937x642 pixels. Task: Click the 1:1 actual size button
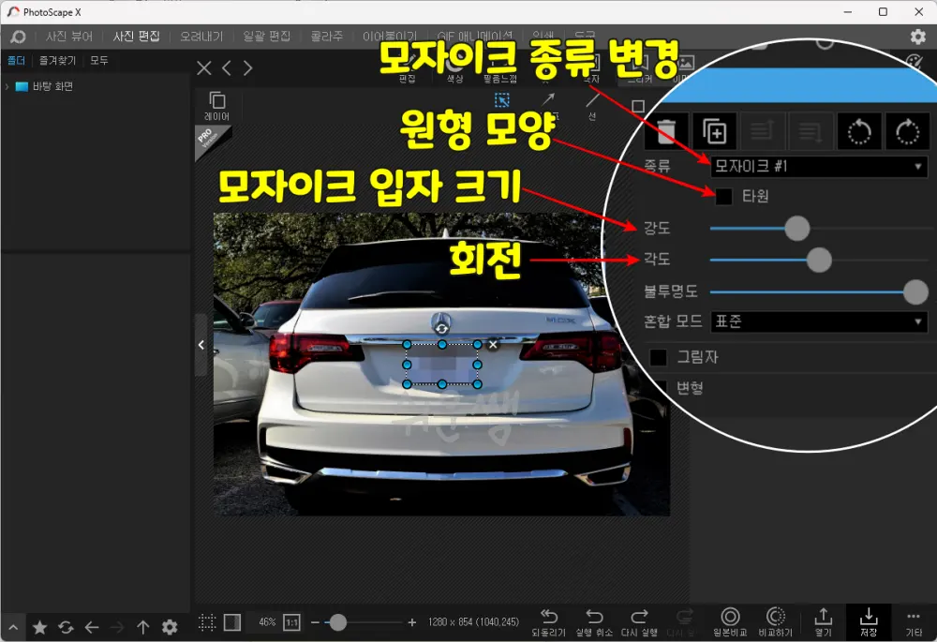[x=293, y=620]
